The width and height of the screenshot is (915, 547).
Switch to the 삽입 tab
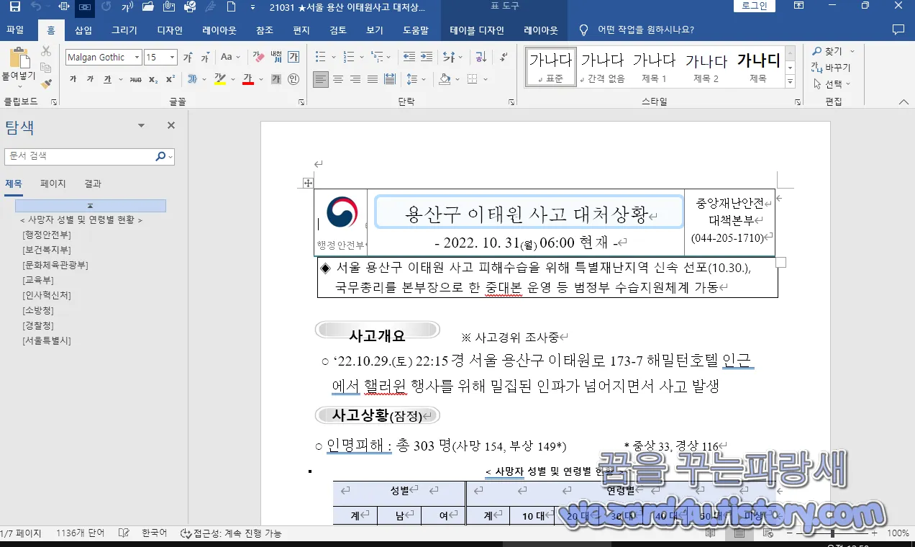pos(83,30)
